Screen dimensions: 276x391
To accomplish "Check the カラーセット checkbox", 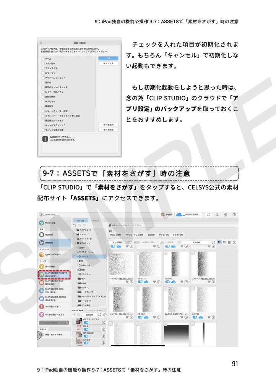I will pyautogui.click(x=43, y=73).
